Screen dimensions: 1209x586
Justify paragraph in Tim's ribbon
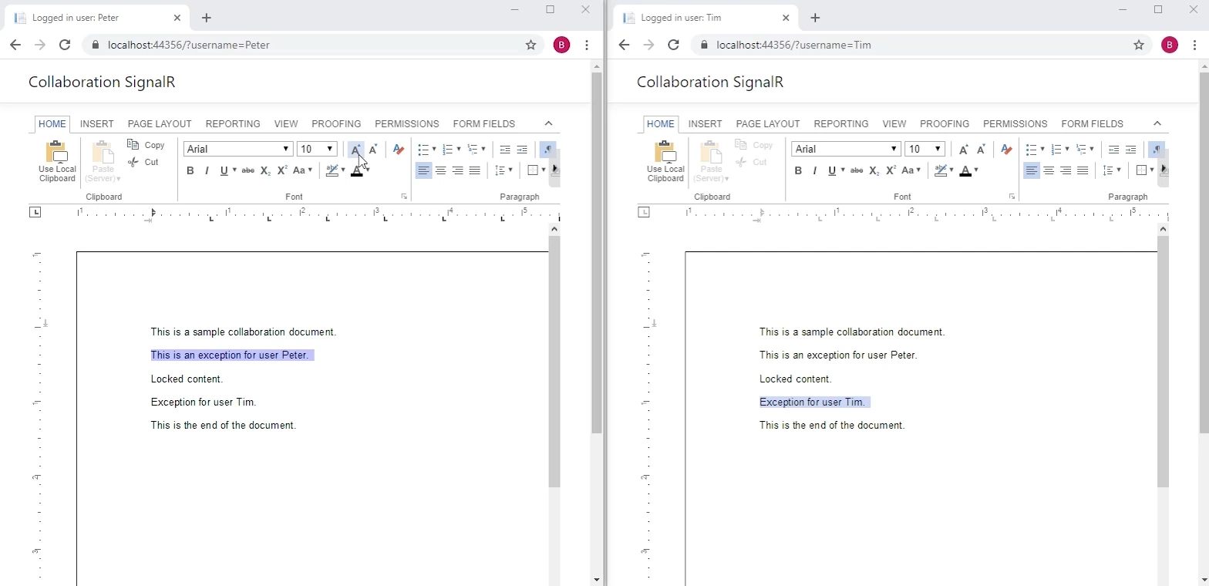pos(1083,170)
